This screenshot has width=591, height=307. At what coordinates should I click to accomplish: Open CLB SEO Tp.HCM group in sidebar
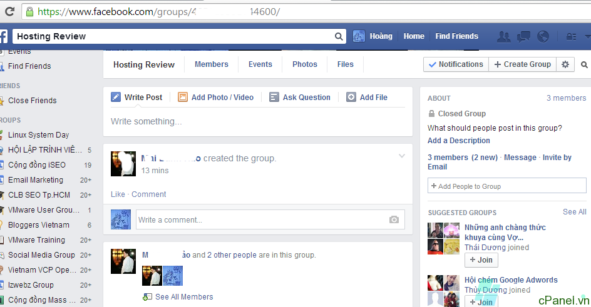click(39, 195)
